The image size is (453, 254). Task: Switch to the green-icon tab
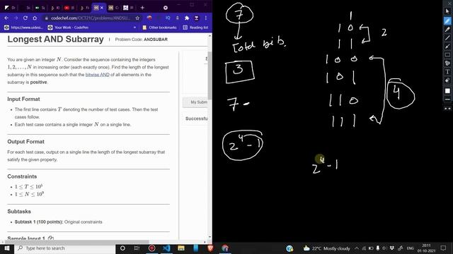point(40,8)
